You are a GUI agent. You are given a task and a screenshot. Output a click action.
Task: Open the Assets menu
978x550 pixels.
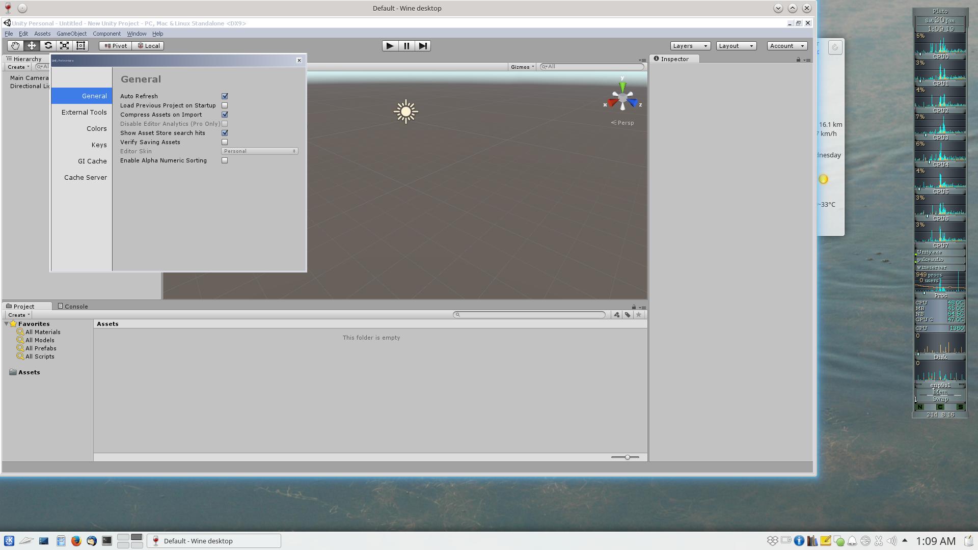(x=42, y=34)
